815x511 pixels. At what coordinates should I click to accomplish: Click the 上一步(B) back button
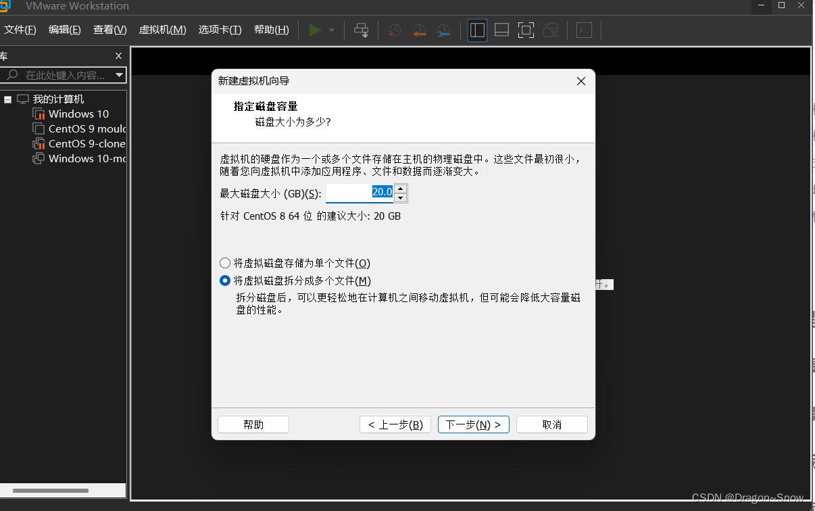point(395,424)
